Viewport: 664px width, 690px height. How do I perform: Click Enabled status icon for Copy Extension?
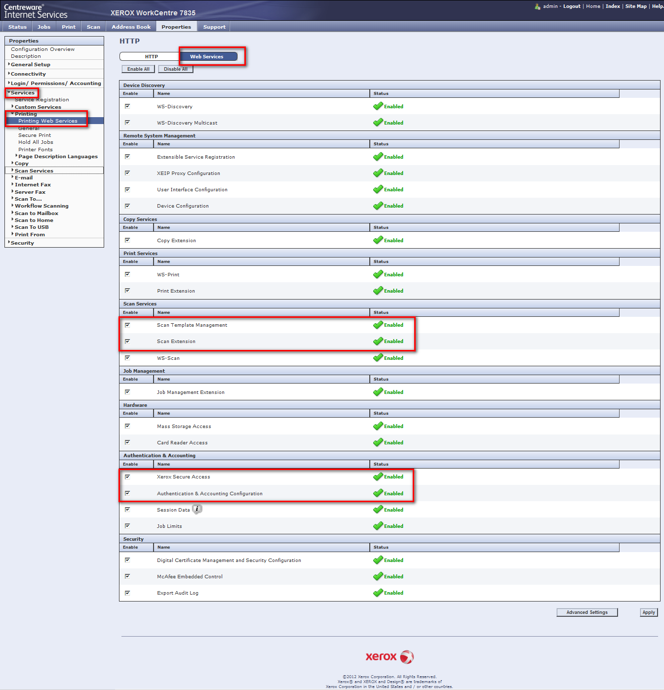378,240
